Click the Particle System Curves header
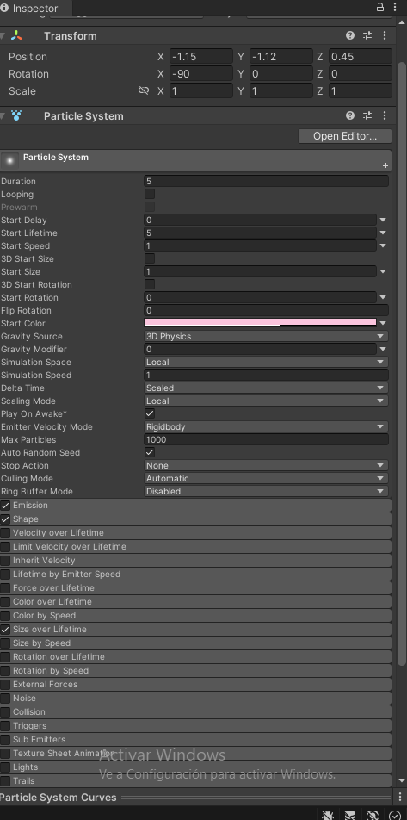407x820 pixels. tap(59, 798)
